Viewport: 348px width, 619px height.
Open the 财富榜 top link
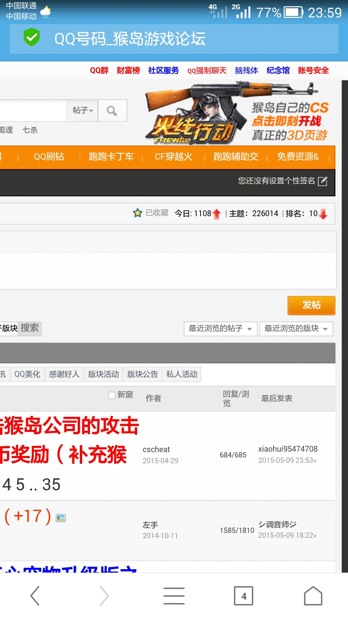click(128, 71)
